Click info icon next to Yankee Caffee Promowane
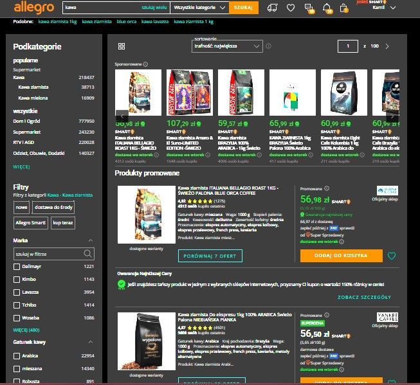420x385 pixels. (327, 315)
